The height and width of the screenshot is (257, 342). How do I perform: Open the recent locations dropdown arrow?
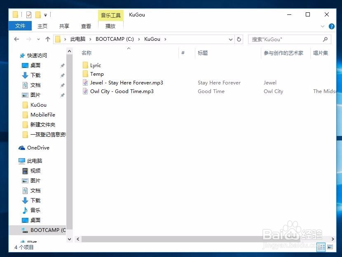38,40
